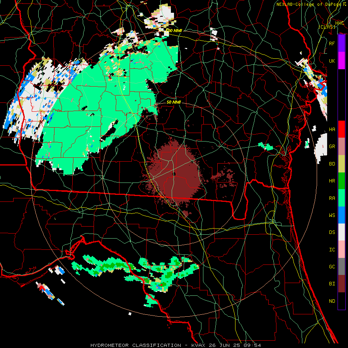Click the HYDROMETEOR CLASSIFICATION caption text

136,345
